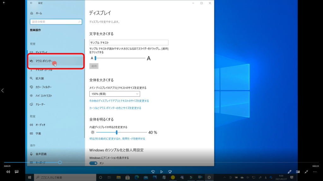Image resolution: width=323 pixels, height=181 pixels.
Task: Open カラー フィルター settings page
Action: pyautogui.click(x=44, y=87)
